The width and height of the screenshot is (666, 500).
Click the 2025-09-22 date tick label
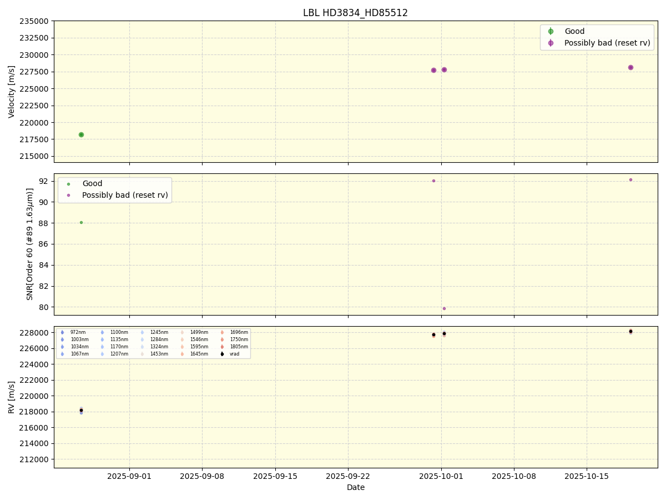(348, 476)
